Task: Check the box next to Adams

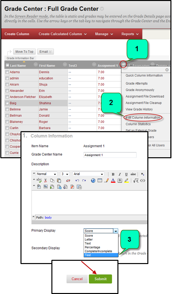Action: 7,72
